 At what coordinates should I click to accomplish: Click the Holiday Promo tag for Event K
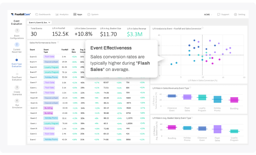(x=51, y=77)
